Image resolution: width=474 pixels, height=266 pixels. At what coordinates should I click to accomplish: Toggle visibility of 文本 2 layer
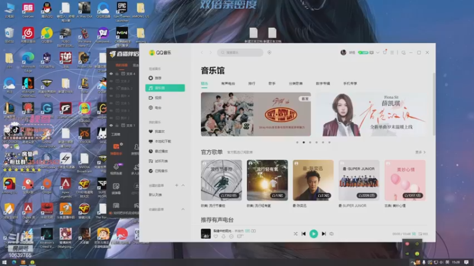click(111, 81)
